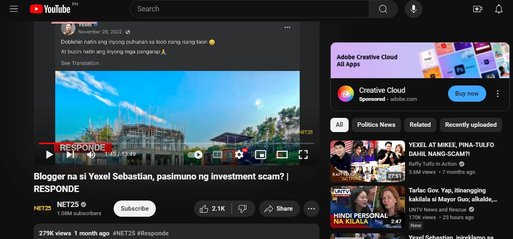The width and height of the screenshot is (513, 239).
Task: Open Yexel at Mikee Pina-Tulfo video thumbnail
Action: pyautogui.click(x=368, y=161)
